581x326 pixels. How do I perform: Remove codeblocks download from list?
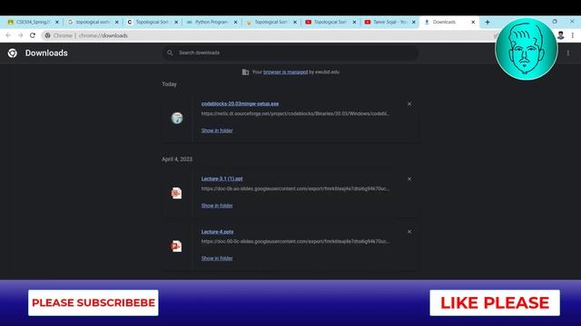[409, 104]
